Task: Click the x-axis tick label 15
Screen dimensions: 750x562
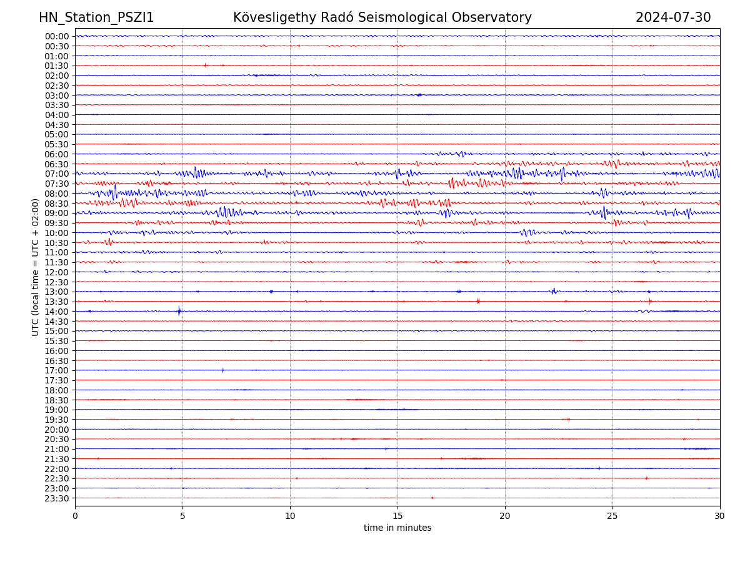Action: (397, 516)
